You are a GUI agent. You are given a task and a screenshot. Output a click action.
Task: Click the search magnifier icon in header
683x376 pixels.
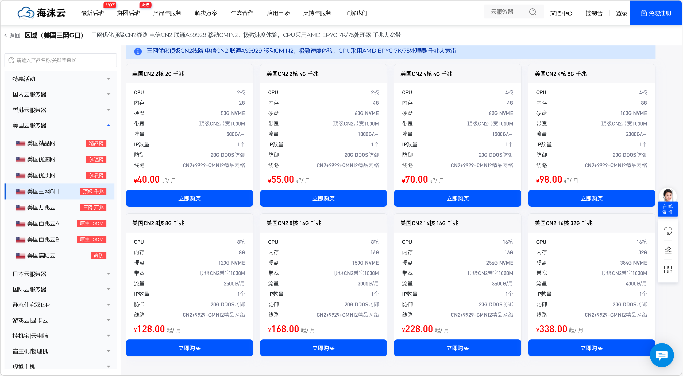(x=532, y=12)
